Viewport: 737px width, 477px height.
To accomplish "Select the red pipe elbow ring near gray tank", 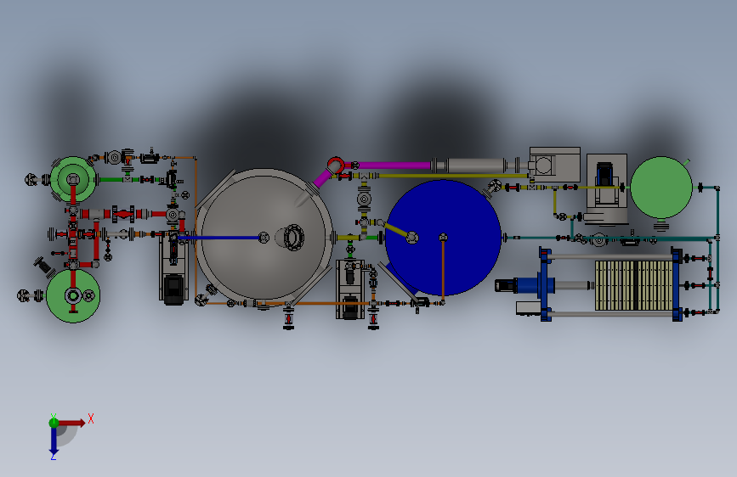I will 336,166.
